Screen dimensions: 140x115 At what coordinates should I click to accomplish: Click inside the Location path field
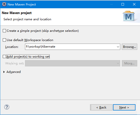(70, 47)
